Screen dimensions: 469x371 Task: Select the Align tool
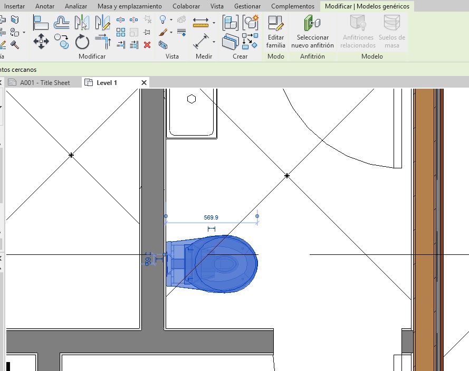[41, 23]
